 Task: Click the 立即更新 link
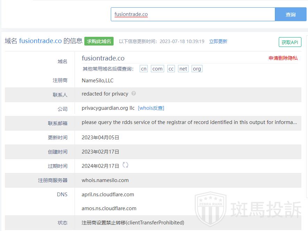tap(218, 41)
